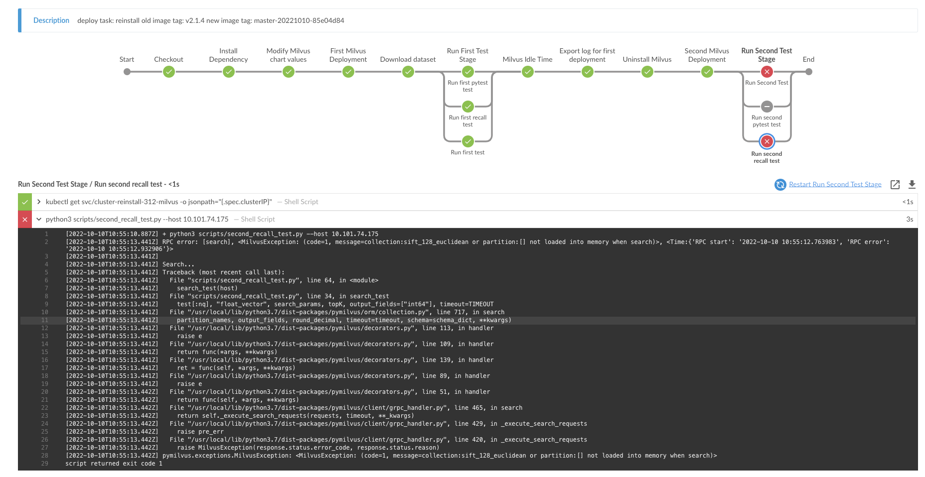
Task: Expand the Run first recall test node details
Action: (x=467, y=107)
